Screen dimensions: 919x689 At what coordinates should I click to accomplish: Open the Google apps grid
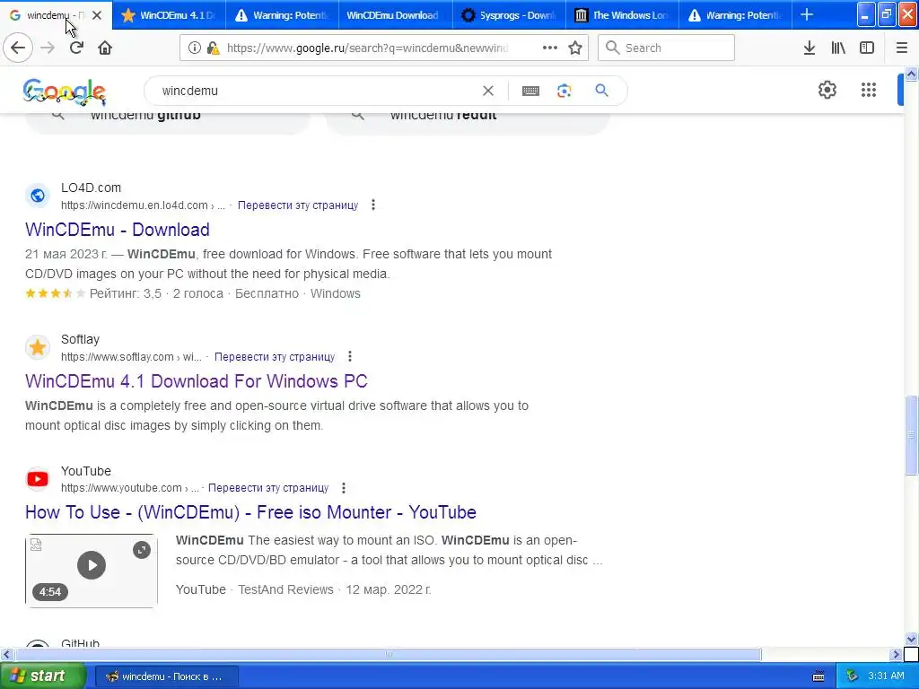point(869,91)
